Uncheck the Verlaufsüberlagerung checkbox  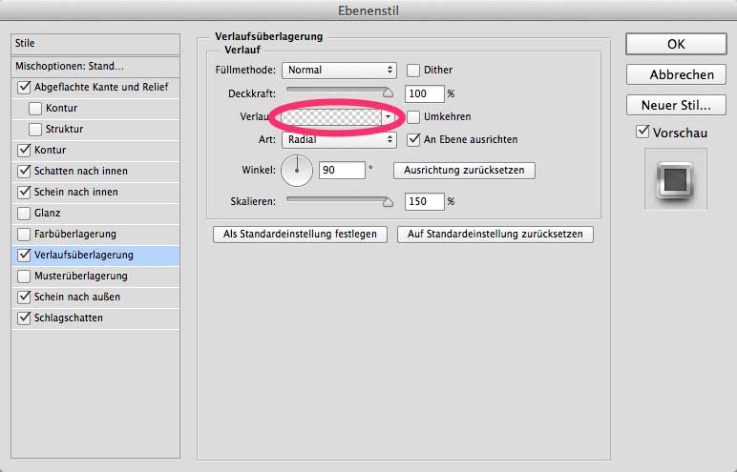point(24,255)
